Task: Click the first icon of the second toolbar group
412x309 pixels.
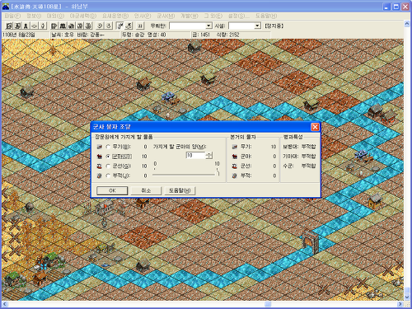Action: 54,26
